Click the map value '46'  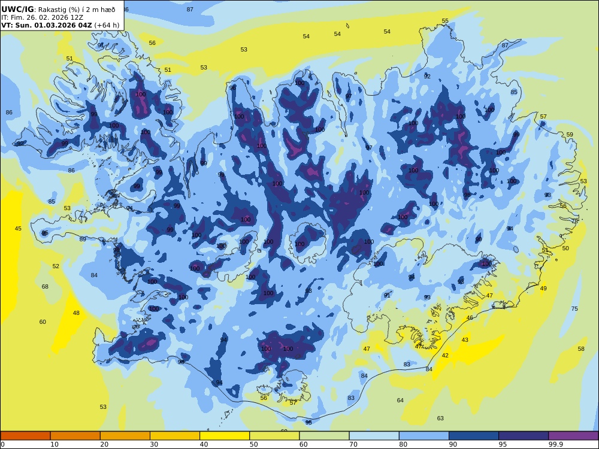coord(470,318)
